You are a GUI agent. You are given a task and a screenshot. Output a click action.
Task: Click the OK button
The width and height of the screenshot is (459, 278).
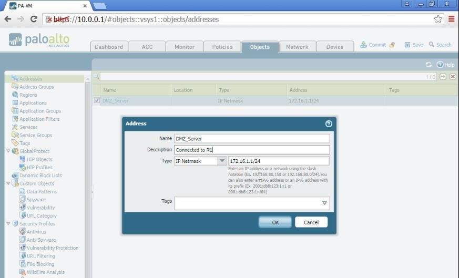[275, 222]
